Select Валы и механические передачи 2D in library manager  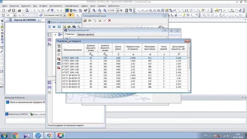[27, 102]
